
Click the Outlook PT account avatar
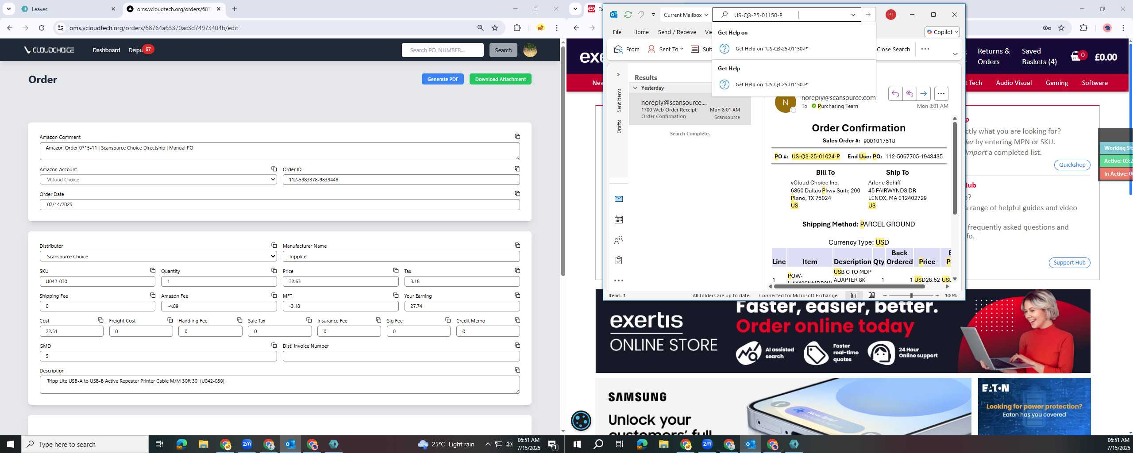[891, 15]
